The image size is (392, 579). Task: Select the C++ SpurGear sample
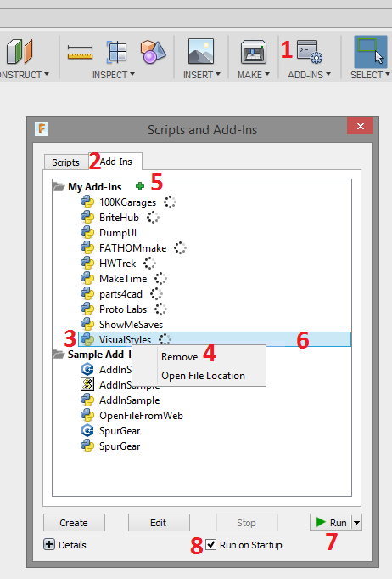pos(120,431)
